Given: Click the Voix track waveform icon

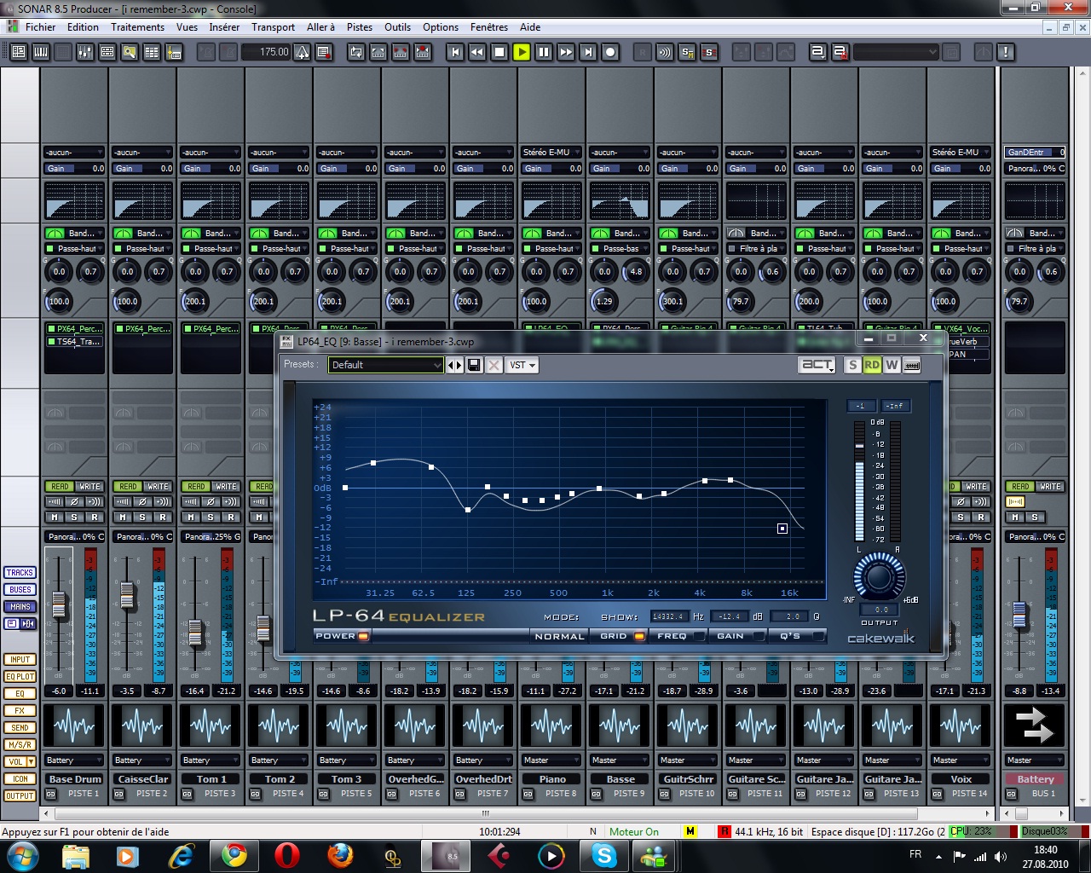Looking at the screenshot, I should pyautogui.click(x=961, y=727).
